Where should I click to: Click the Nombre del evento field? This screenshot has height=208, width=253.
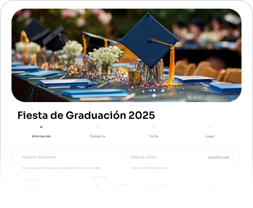[71, 157]
